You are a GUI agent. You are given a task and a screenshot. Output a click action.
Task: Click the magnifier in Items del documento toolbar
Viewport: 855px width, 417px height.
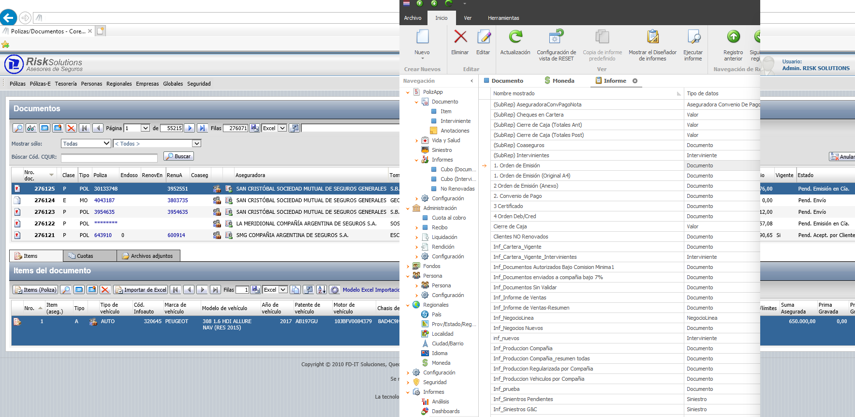66,290
